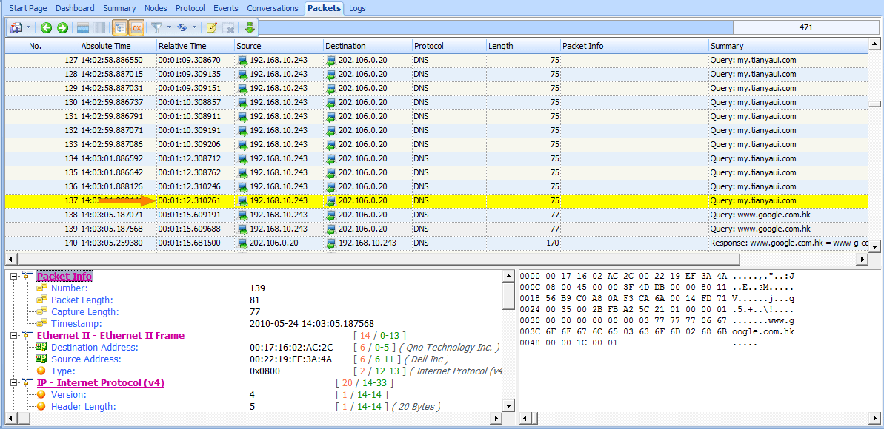Select the Type field in Ethernet frame
Image resolution: width=884 pixels, height=429 pixels.
point(62,371)
